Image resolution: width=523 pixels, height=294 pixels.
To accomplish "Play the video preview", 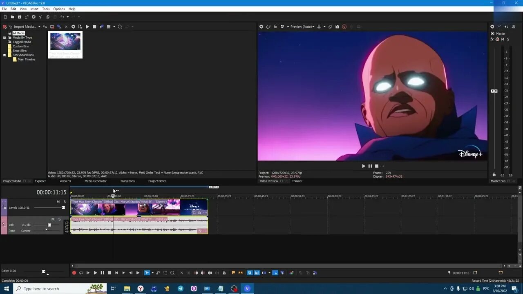I will (363, 166).
